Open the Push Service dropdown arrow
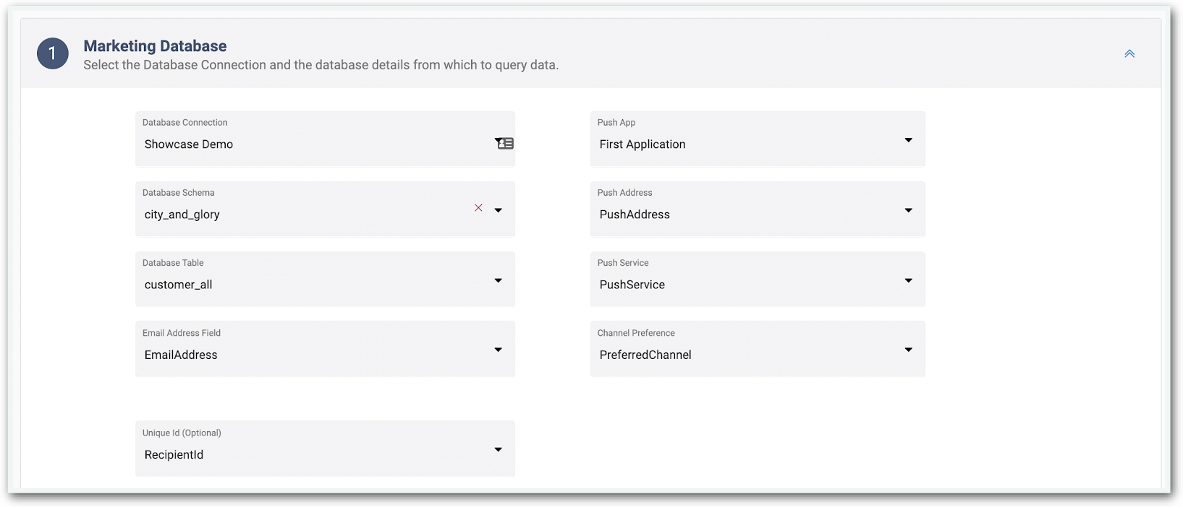1183x507 pixels. coord(909,280)
